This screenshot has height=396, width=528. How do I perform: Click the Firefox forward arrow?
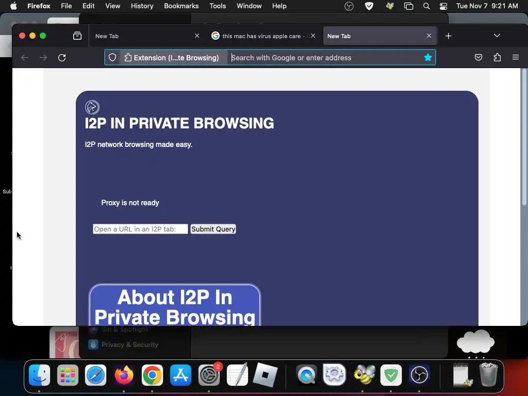tap(43, 58)
